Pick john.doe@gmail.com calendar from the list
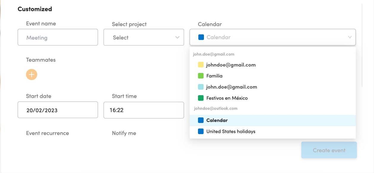Screen dimensions: 374x173 click(x=272, y=87)
